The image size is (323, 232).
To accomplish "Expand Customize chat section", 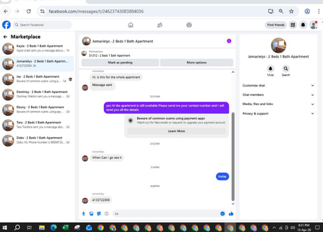I will coord(278,86).
